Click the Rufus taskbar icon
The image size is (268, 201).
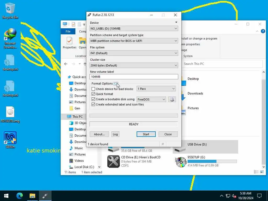point(45,196)
